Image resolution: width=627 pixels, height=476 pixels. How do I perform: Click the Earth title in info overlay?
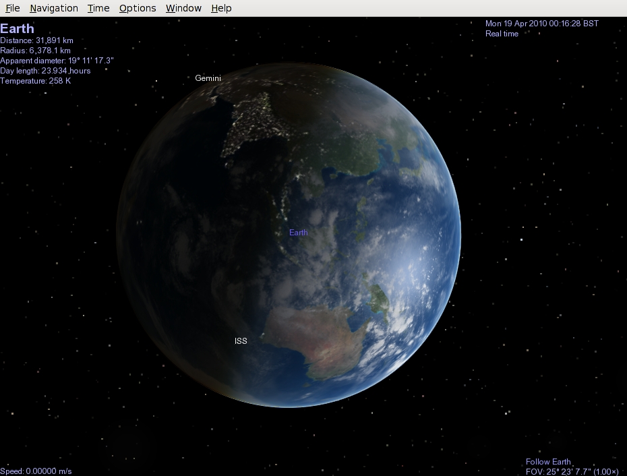coord(18,29)
